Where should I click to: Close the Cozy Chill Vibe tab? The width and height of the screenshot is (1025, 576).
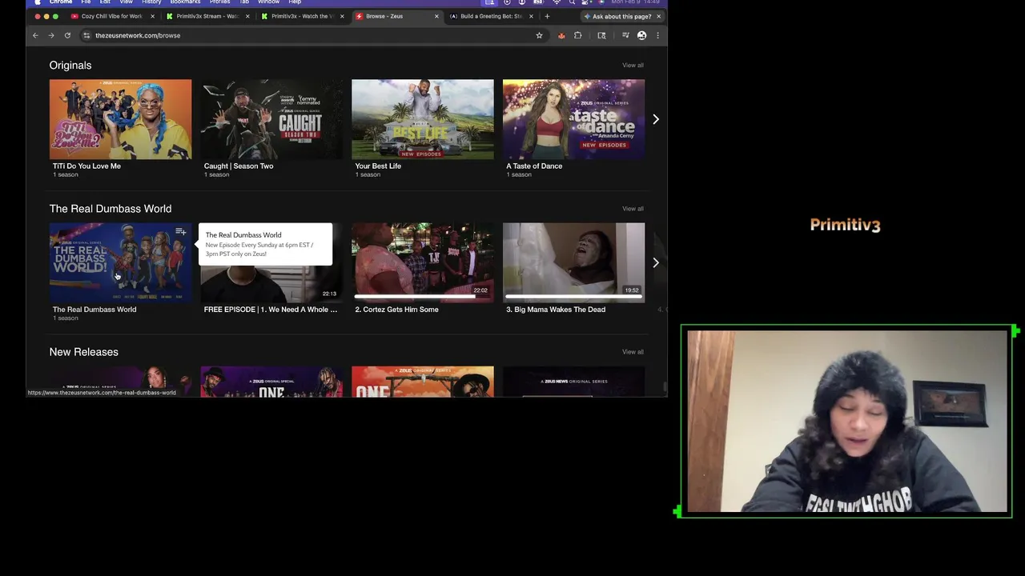[x=152, y=16]
